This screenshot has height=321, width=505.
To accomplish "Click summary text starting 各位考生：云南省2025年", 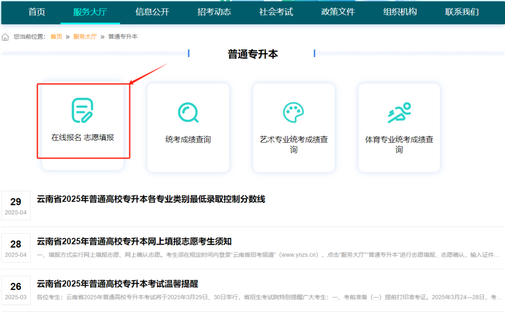I will click(269, 297).
